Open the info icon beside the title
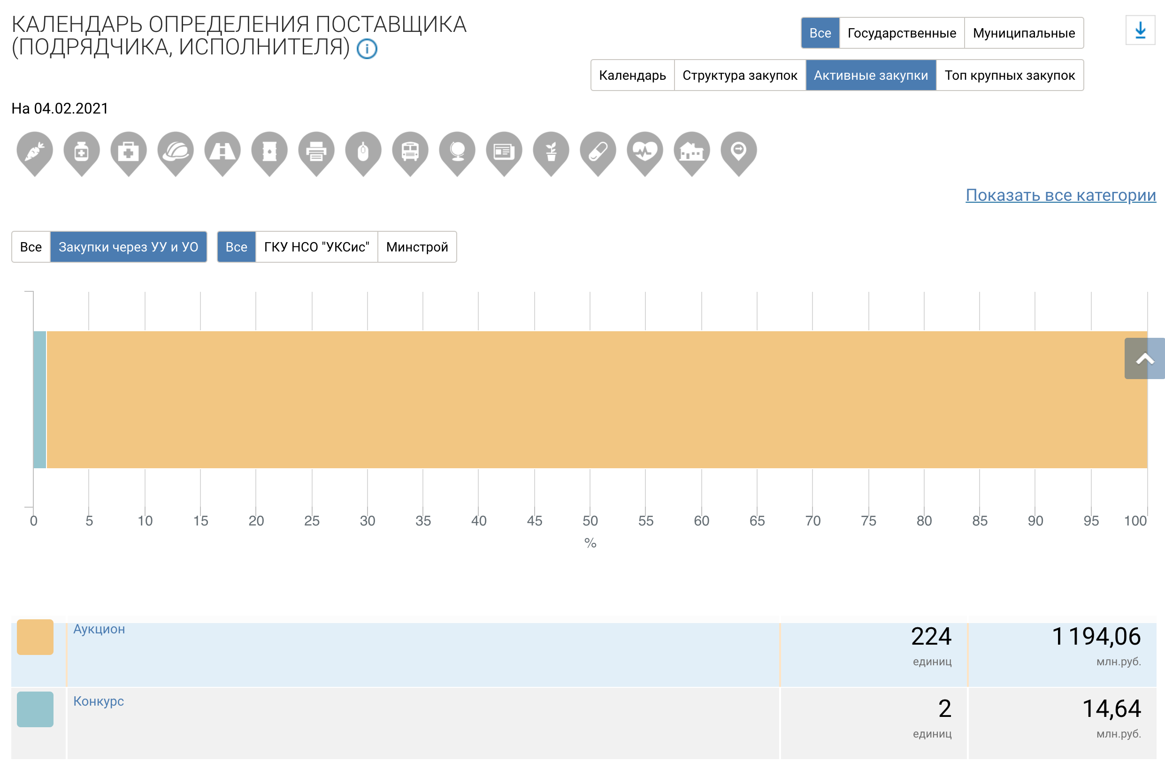1165x761 pixels. (x=367, y=49)
